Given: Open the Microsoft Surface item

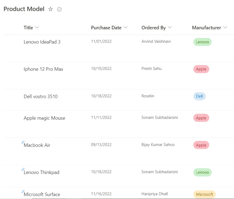Looking at the screenshot, I should 42,194.
